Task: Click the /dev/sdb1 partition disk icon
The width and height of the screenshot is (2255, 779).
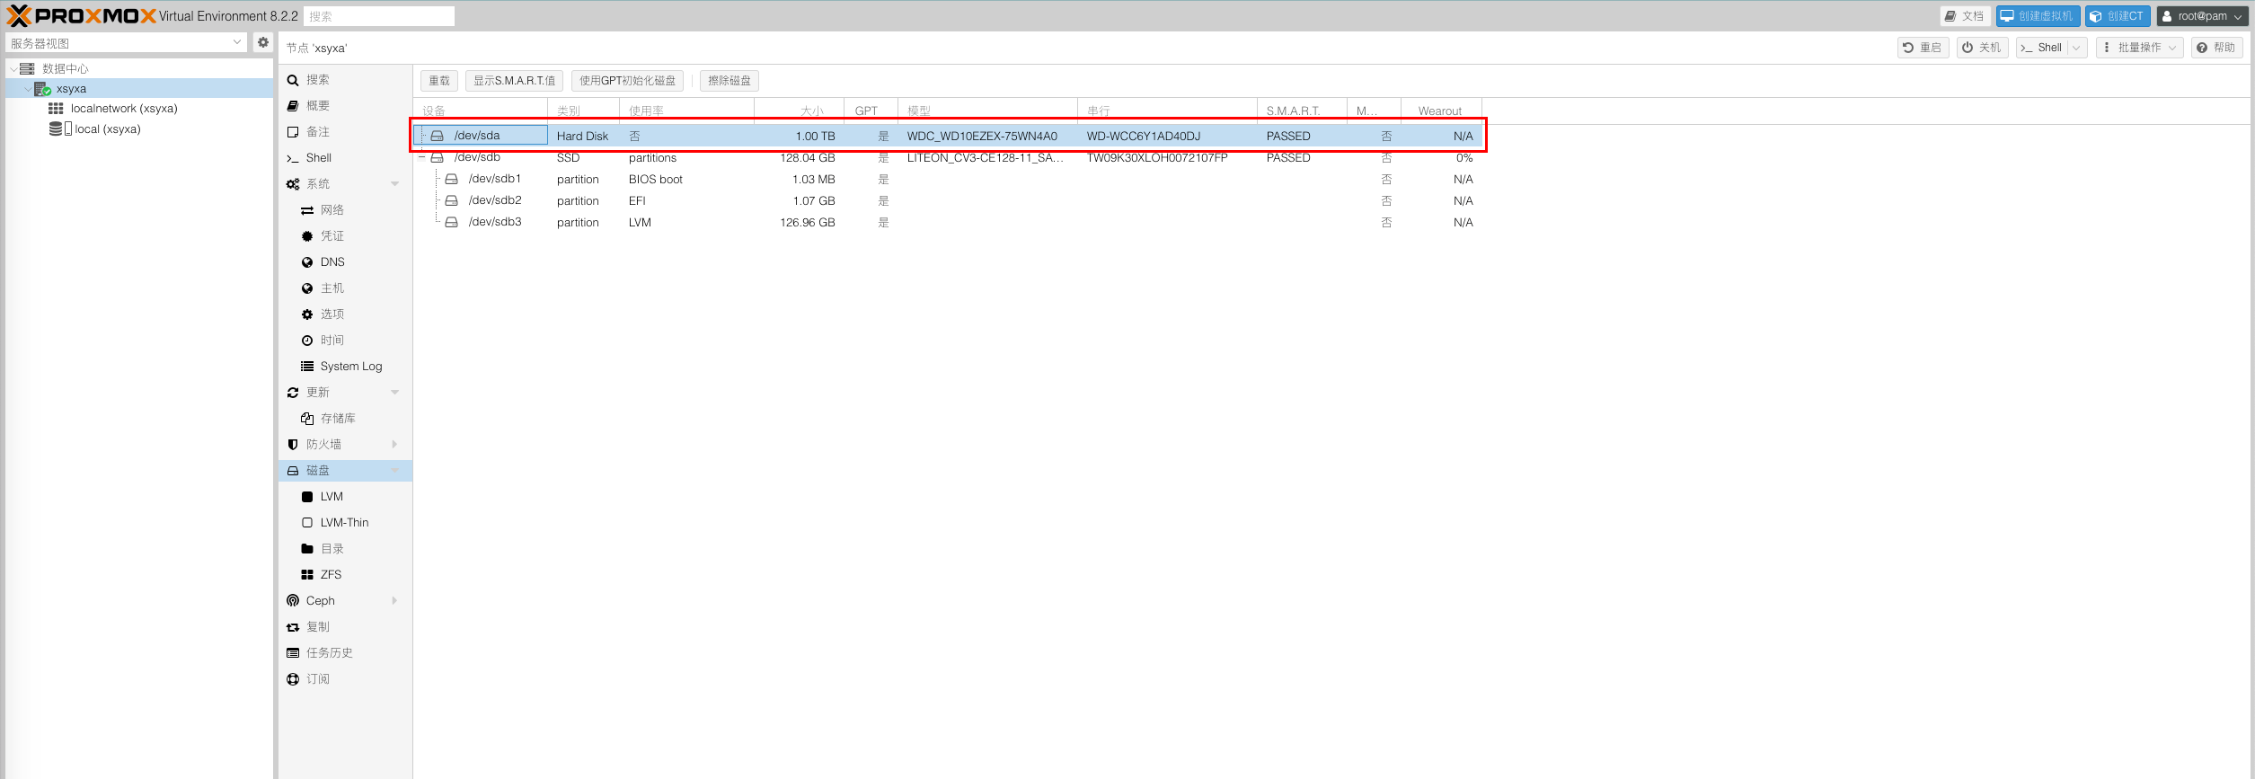Action: 452,179
